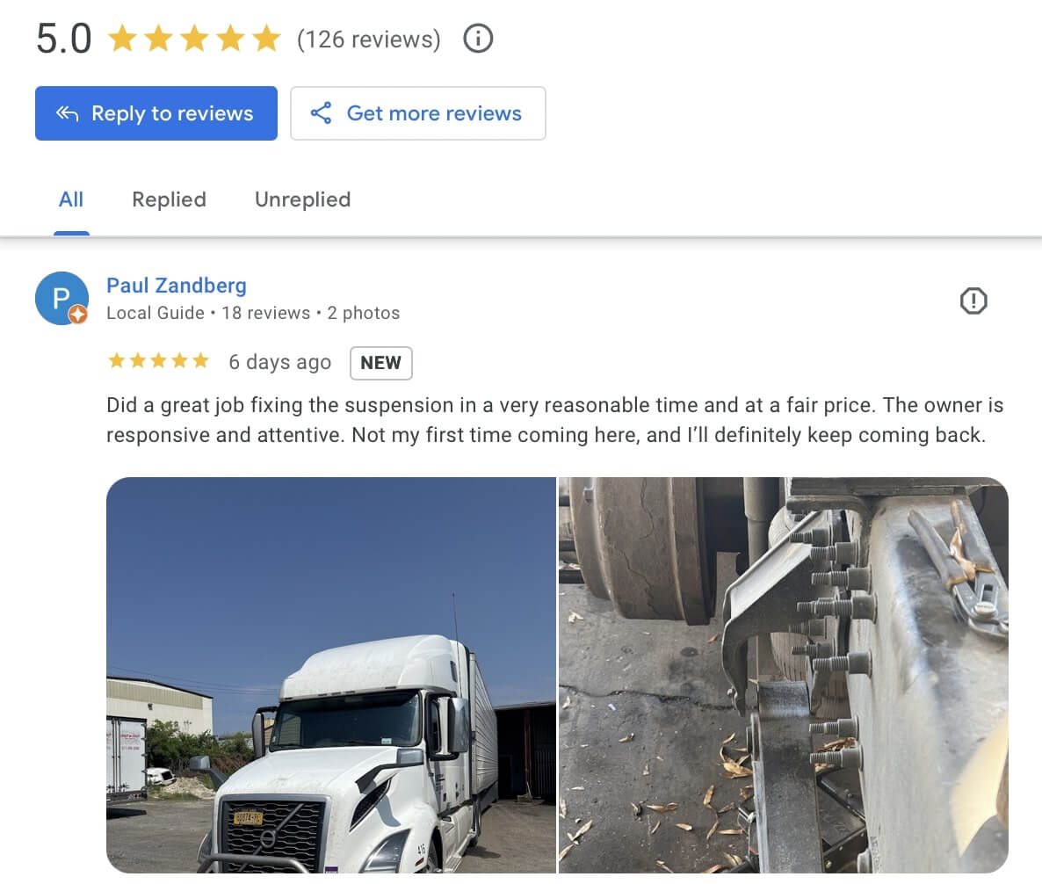The height and width of the screenshot is (884, 1042).
Task: Click the NEW badge on review
Action: (x=380, y=363)
